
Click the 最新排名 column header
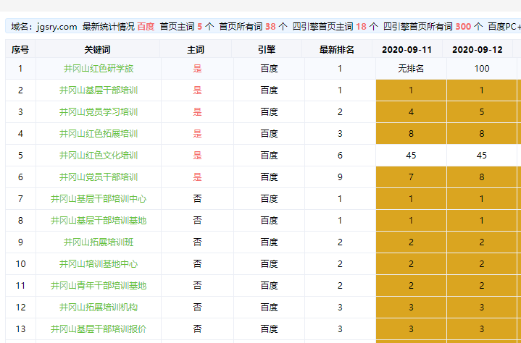(337, 50)
